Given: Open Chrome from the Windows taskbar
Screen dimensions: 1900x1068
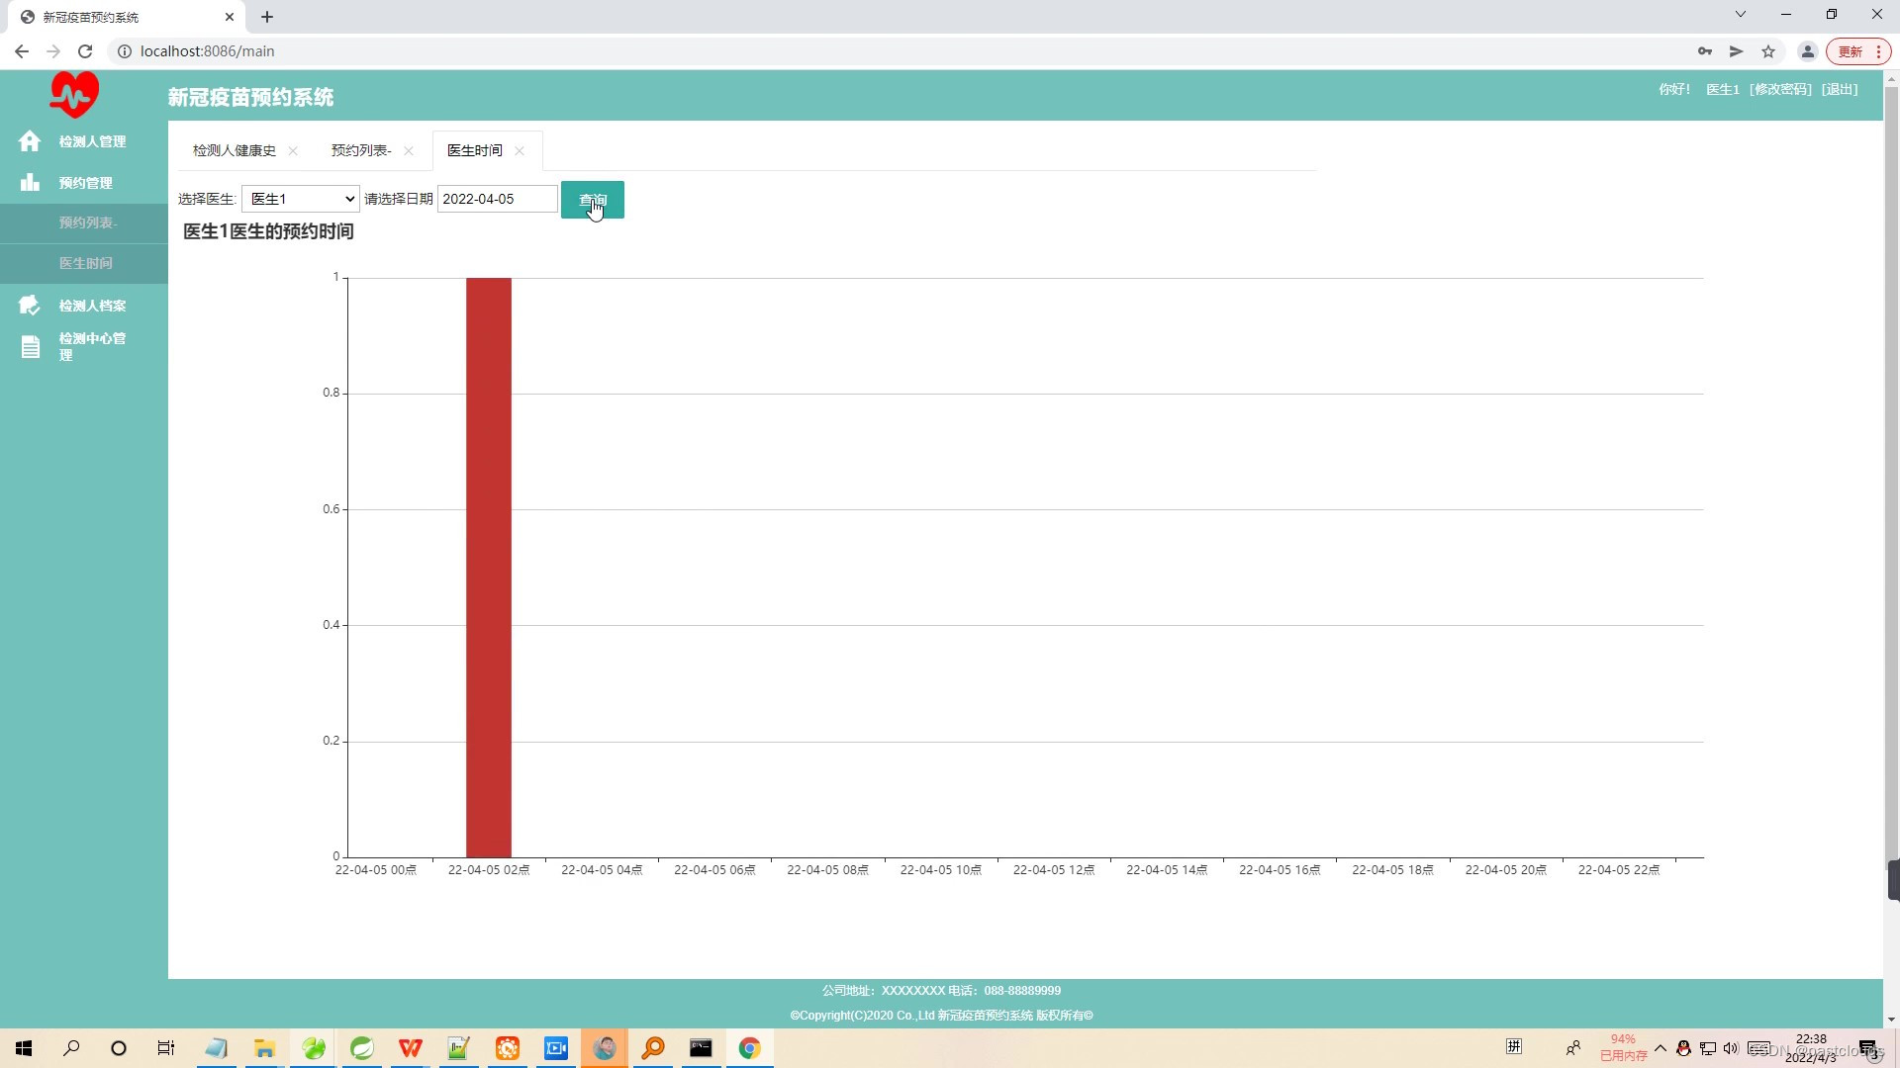Looking at the screenshot, I should tap(749, 1048).
